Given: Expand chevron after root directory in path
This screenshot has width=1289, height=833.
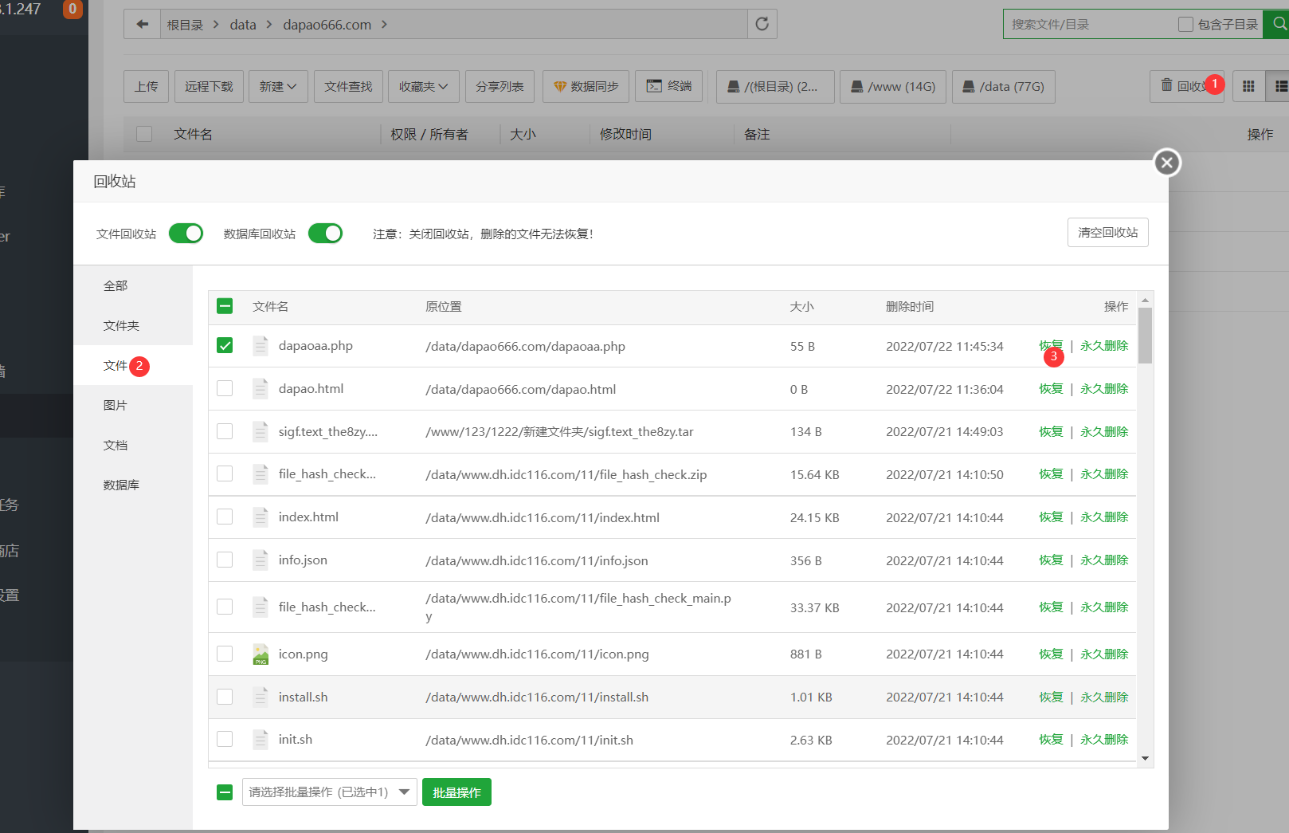Looking at the screenshot, I should click(216, 25).
